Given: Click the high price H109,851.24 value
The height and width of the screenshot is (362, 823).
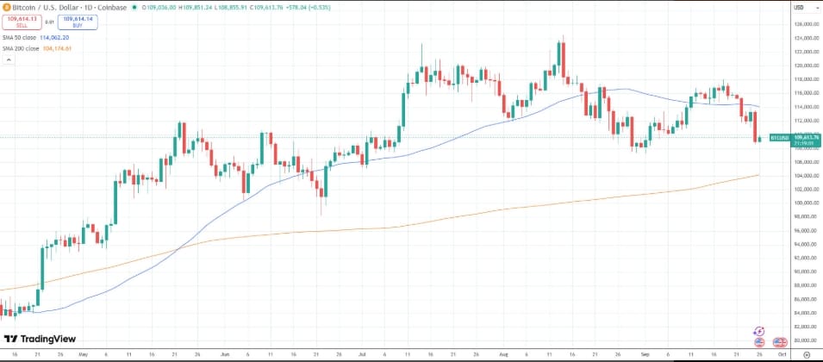Looking at the screenshot, I should click(x=195, y=8).
